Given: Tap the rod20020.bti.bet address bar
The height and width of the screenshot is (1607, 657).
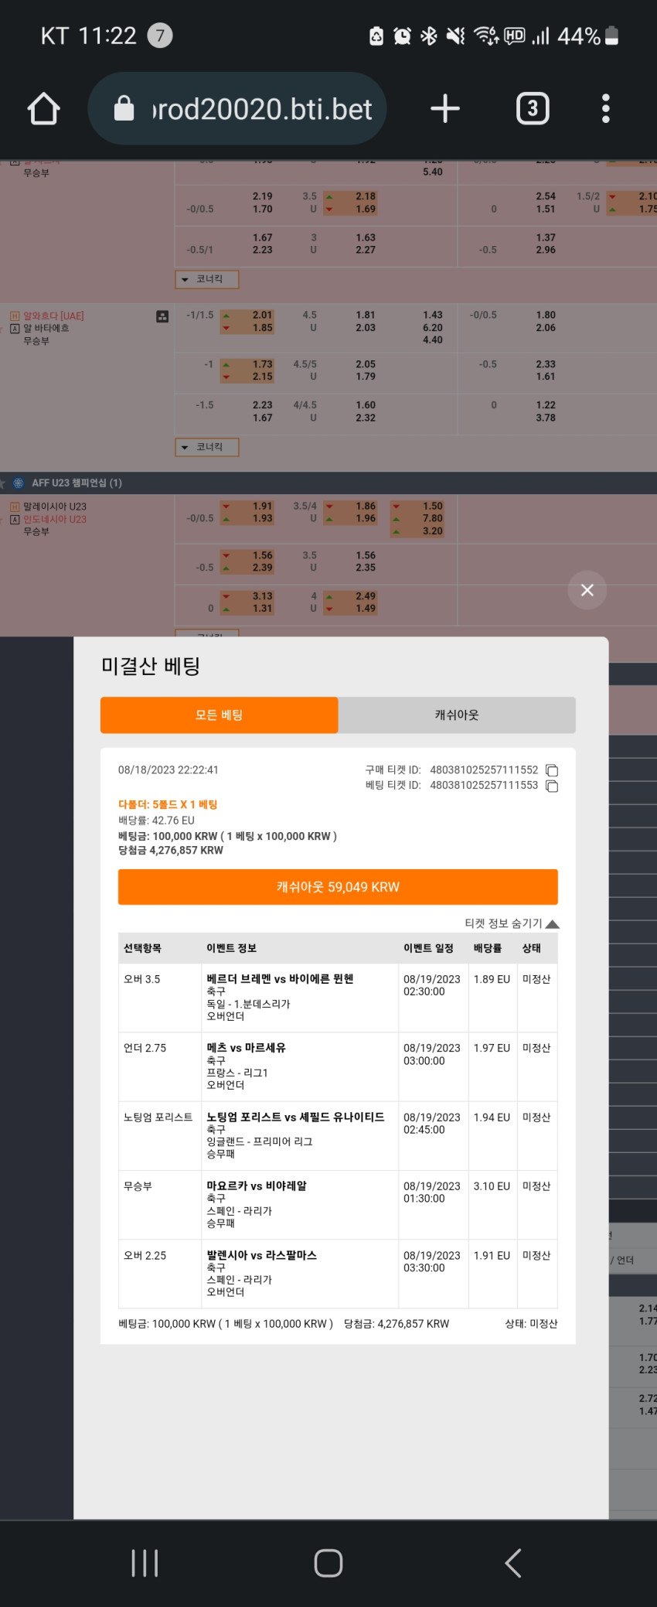Looking at the screenshot, I should [x=238, y=108].
